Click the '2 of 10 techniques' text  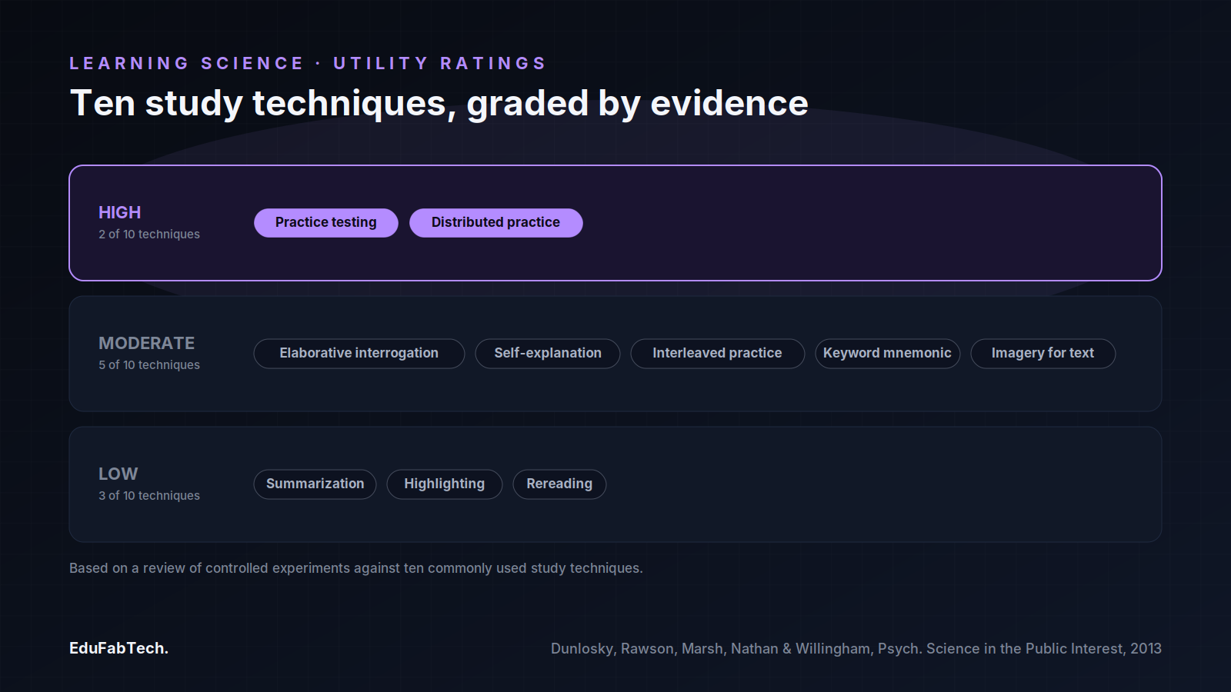pyautogui.click(x=149, y=235)
